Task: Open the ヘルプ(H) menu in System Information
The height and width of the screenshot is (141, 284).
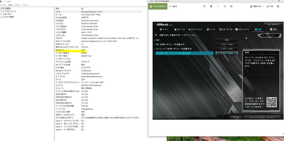Action: [x=25, y=5]
